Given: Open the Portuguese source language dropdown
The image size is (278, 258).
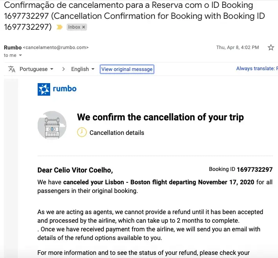Looking at the screenshot, I should 36,69.
